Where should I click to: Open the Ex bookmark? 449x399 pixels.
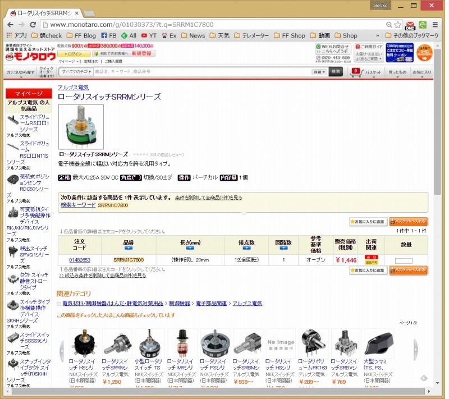169,35
